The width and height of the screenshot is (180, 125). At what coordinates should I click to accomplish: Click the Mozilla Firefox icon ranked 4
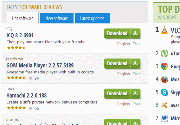164,79
